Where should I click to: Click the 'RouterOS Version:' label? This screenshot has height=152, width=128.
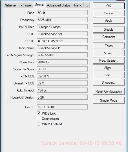click(23, 97)
